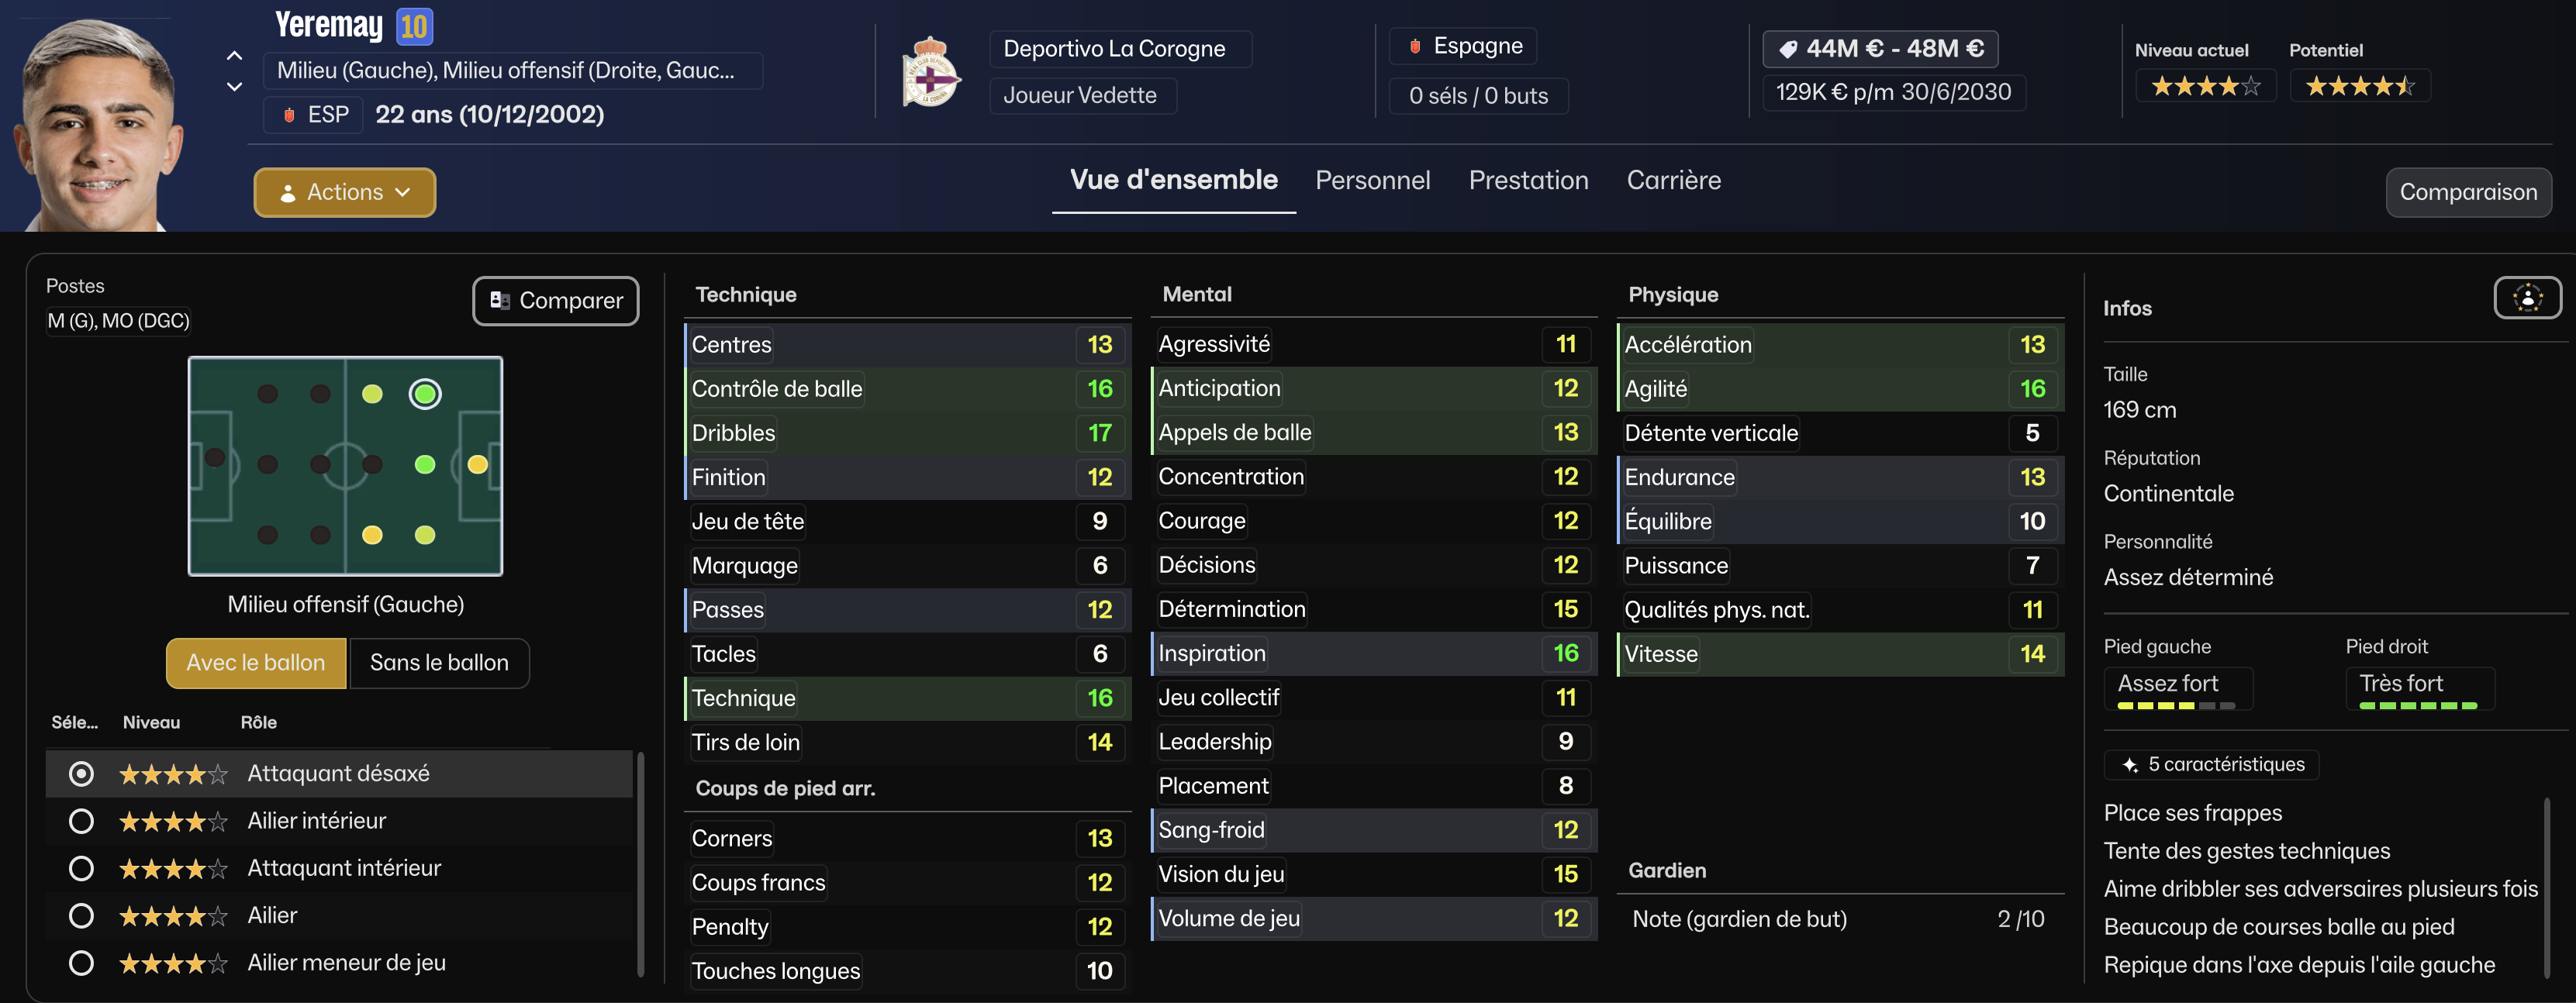Viewport: 2576px width, 1003px height.
Task: Select the Ailier intérieur role radio button
Action: click(x=81, y=821)
